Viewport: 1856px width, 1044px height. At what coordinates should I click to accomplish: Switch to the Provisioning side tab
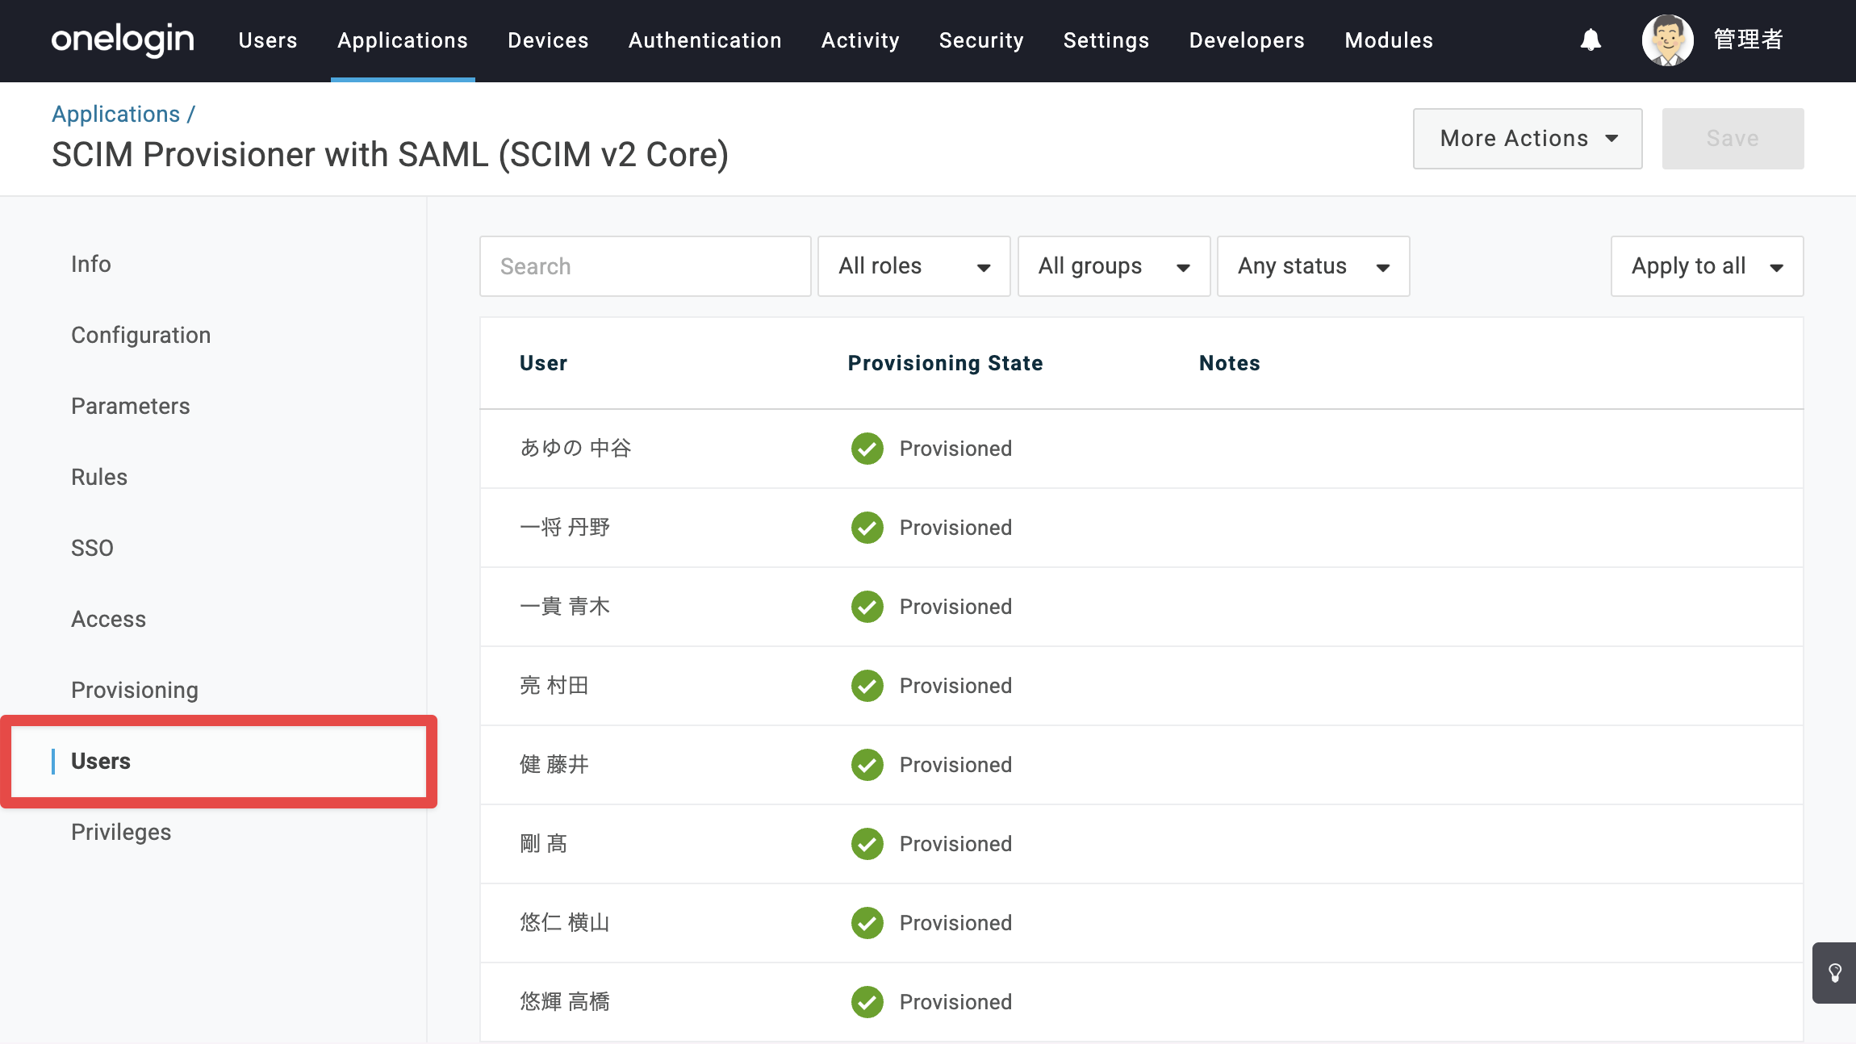click(135, 691)
